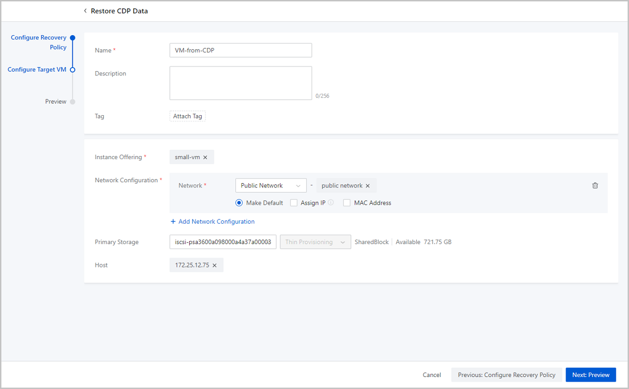
Task: Cancel the restore wizard
Action: click(432, 375)
